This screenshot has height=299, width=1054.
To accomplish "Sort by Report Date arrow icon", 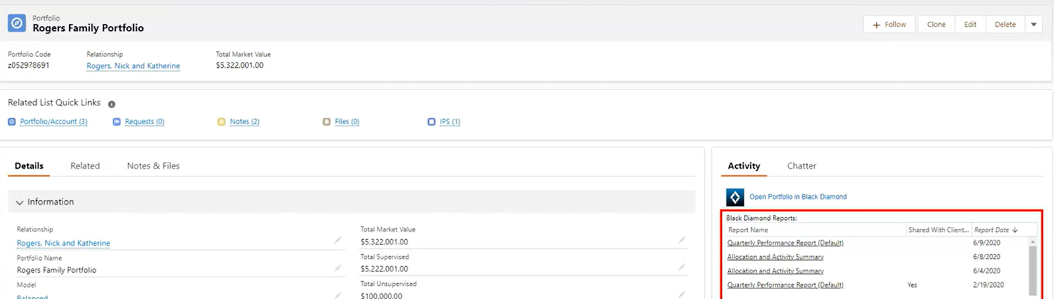I will (1015, 230).
